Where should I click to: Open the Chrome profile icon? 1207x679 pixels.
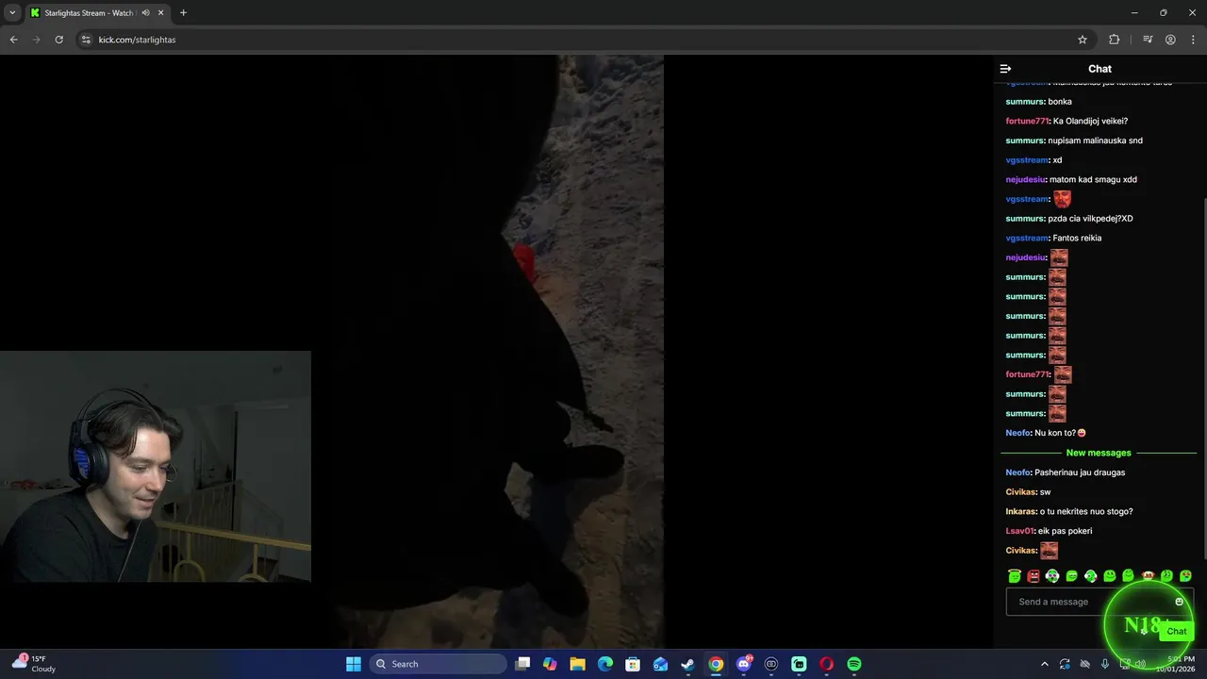tap(1170, 40)
